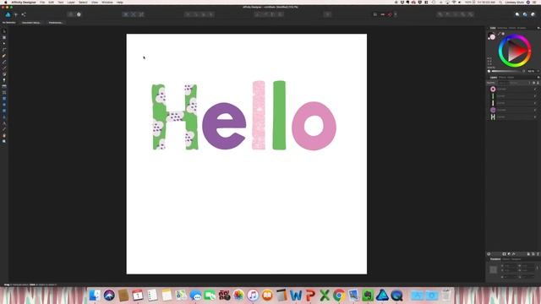Open the Color panel options menu
The height and width of the screenshot is (304, 541).
click(x=538, y=28)
